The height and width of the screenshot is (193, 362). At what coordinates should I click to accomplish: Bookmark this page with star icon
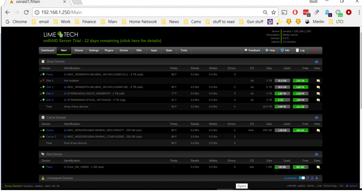[274, 12]
